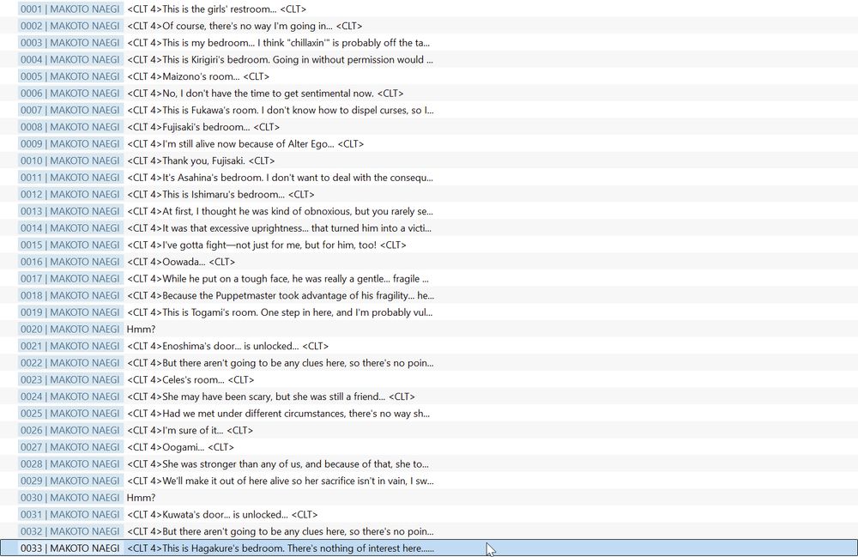Click line 0015 'I've gotta fight'
The height and width of the screenshot is (557, 858).
click(x=429, y=245)
